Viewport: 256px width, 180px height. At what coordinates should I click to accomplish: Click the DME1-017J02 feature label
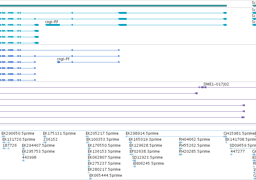(x=216, y=84)
